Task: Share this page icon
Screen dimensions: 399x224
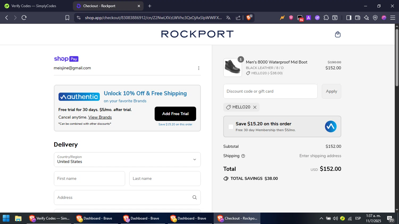Action: (238, 18)
